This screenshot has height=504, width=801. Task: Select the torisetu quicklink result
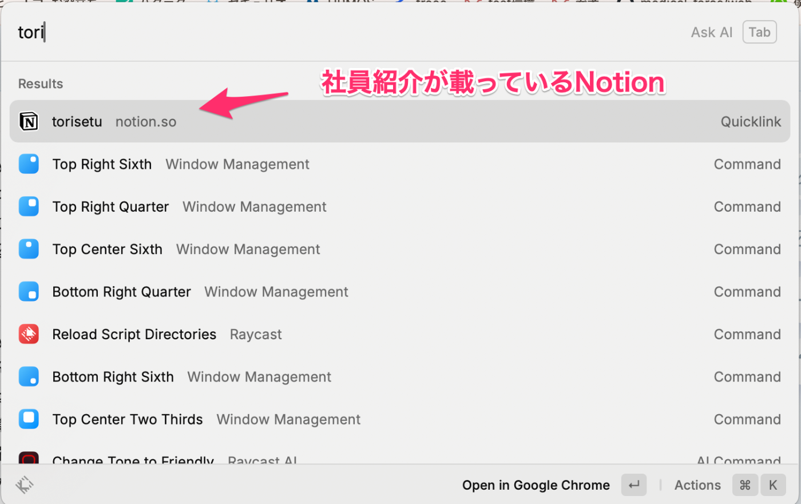click(x=400, y=121)
